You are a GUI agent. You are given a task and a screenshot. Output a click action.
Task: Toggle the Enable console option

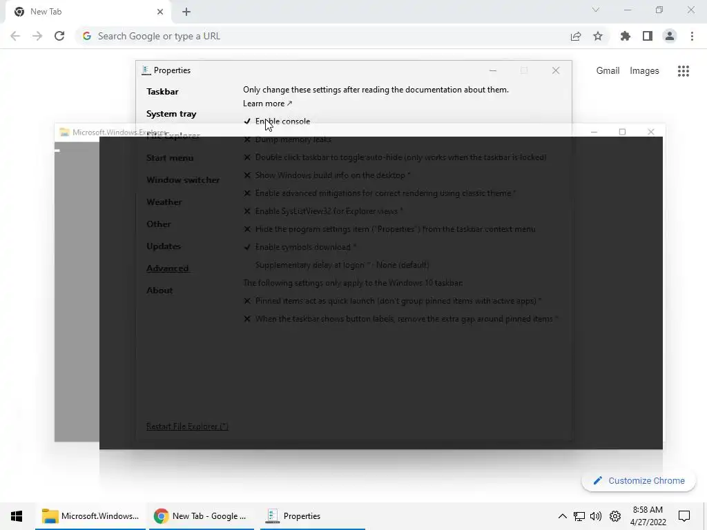tap(277, 121)
